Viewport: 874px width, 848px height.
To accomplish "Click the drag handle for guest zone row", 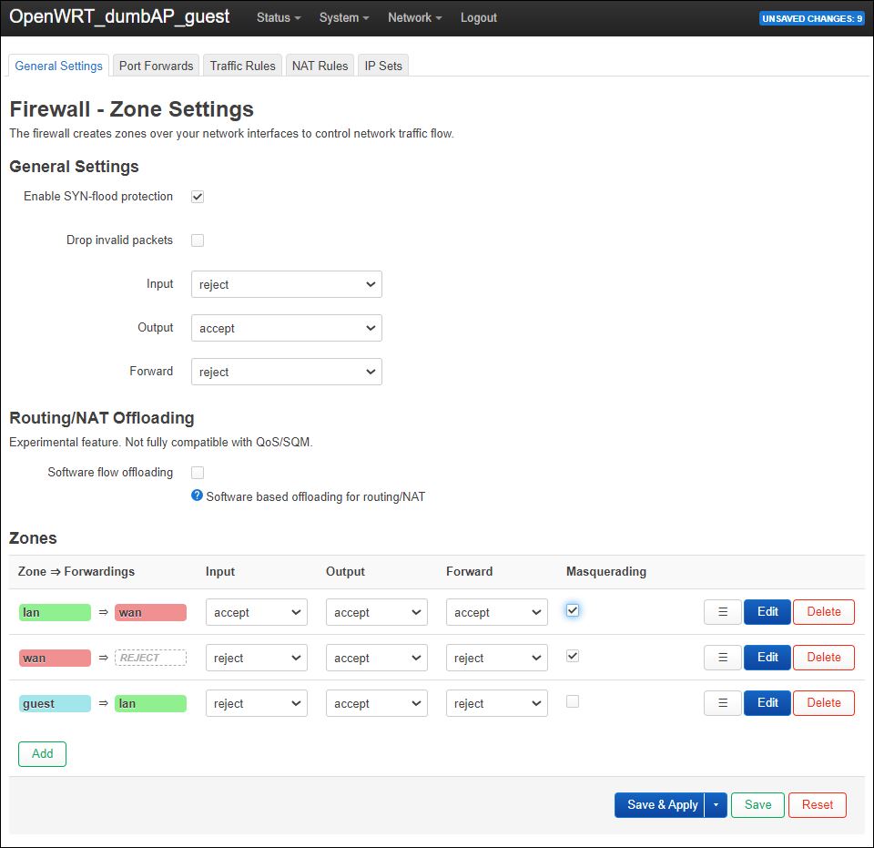I will coord(723,703).
